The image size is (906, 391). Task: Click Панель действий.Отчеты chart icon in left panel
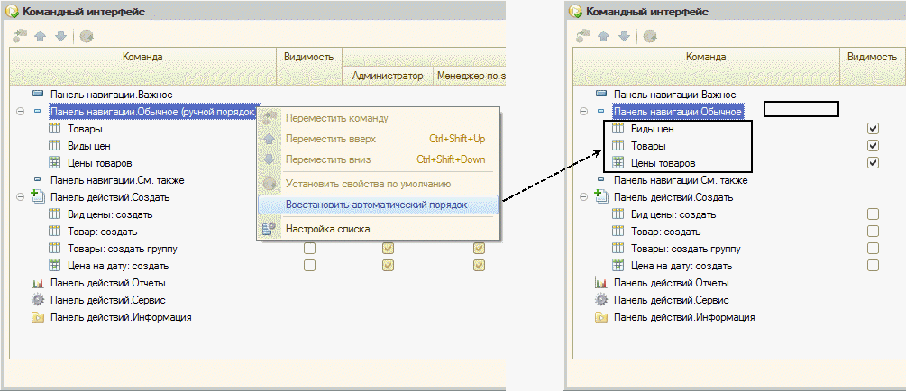[x=37, y=284]
